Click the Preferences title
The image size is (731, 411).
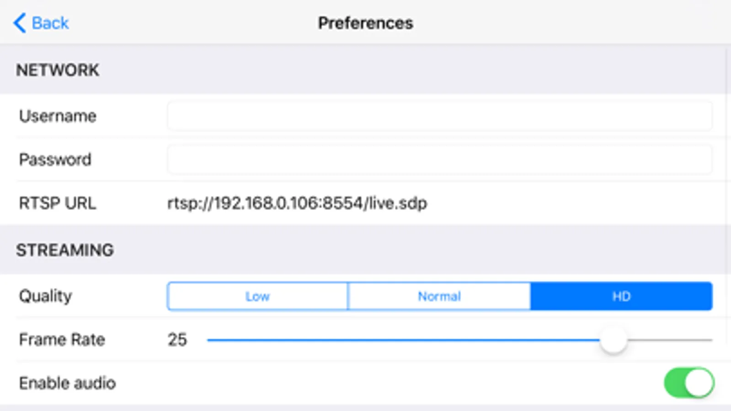[365, 23]
